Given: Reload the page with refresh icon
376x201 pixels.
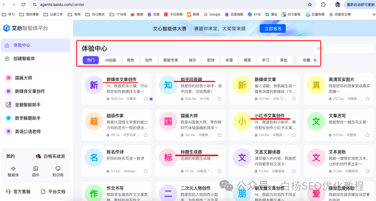Looking at the screenshot, I should click(x=23, y=5).
